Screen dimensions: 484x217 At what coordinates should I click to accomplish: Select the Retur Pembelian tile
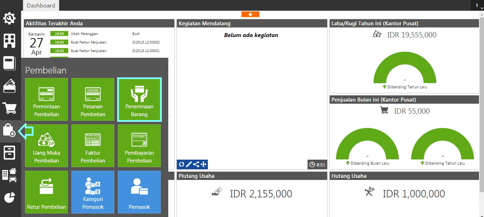tap(46, 192)
